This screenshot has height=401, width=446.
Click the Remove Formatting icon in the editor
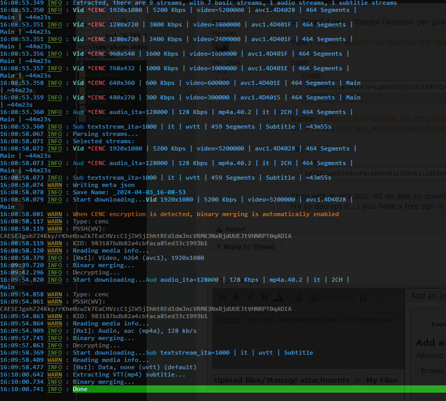221,297
